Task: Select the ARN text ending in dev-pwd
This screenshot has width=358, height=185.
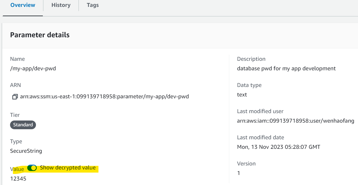Action: pyautogui.click(x=104, y=96)
